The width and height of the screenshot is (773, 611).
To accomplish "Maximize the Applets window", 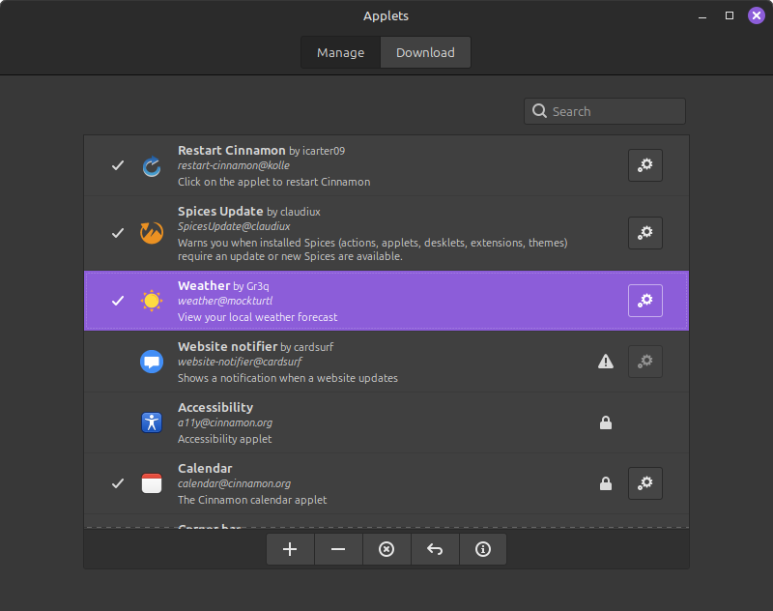I will [730, 15].
